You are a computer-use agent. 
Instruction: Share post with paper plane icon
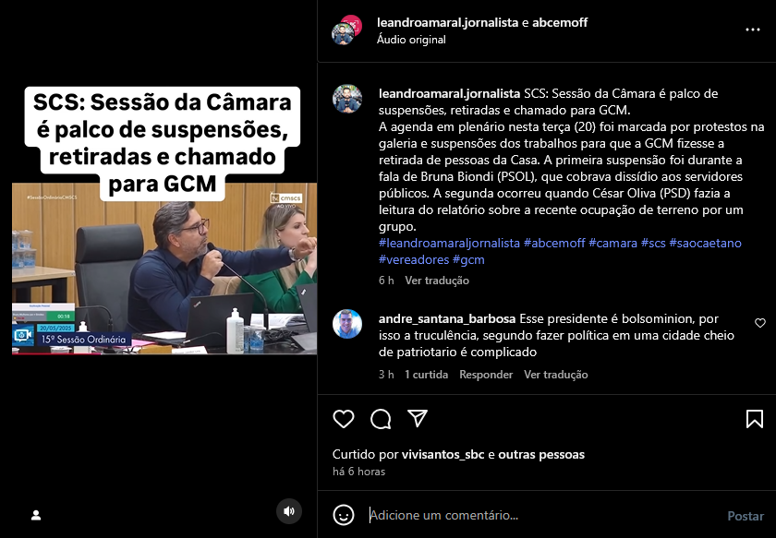click(x=418, y=418)
